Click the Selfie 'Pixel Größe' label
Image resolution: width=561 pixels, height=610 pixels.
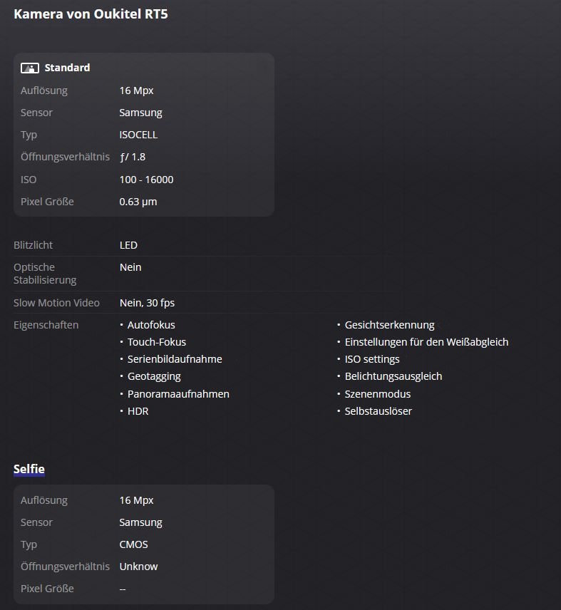[x=47, y=589]
